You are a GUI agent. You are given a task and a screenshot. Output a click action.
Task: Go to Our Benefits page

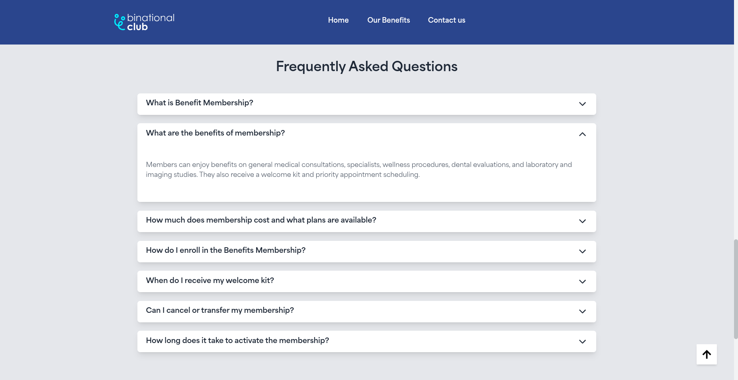(x=388, y=20)
